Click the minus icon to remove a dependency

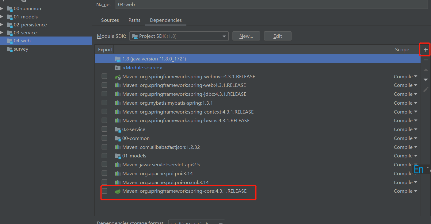[x=425, y=59]
